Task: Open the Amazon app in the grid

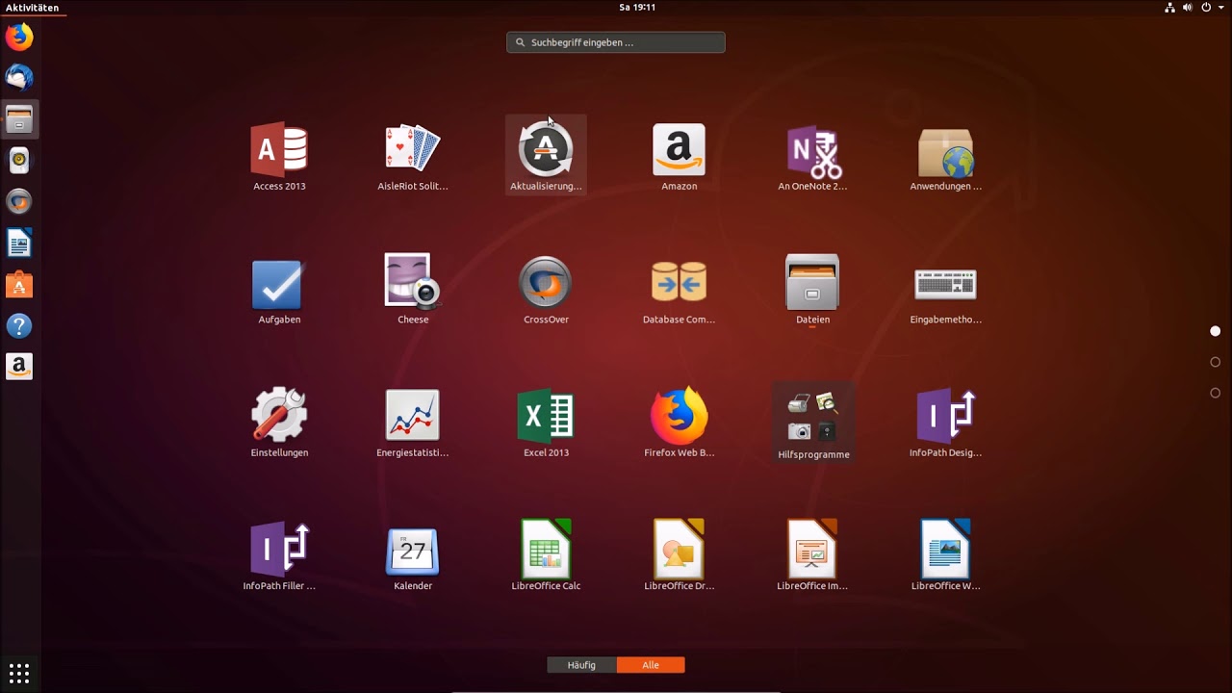Action: [679, 156]
